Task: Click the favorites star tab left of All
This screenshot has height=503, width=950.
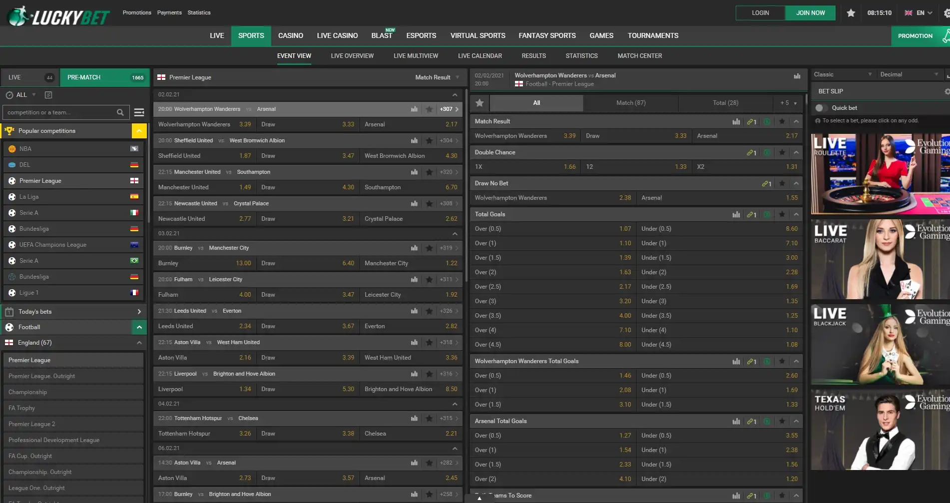Action: pos(479,103)
